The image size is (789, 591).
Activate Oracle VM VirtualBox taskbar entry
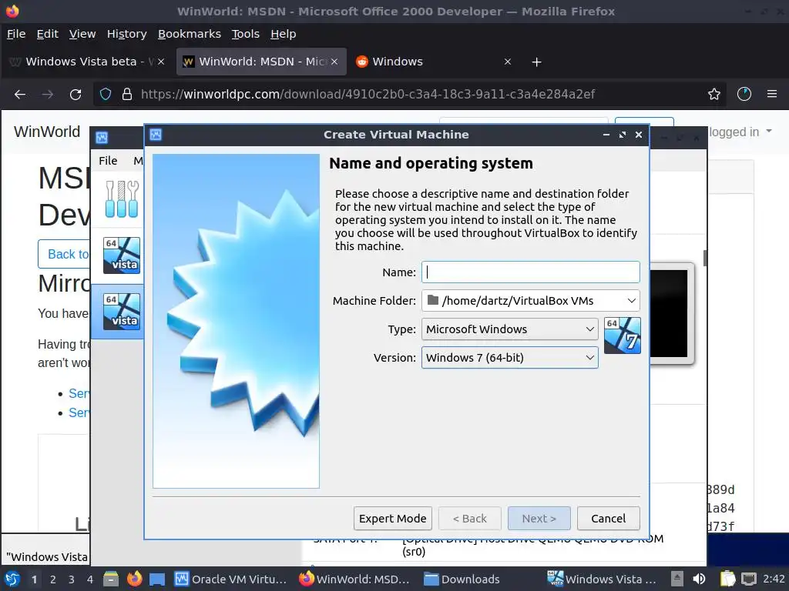pos(231,579)
